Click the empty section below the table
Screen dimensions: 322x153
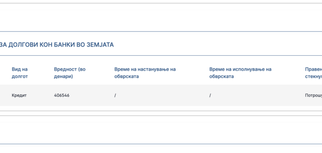pyautogui.click(x=161, y=130)
